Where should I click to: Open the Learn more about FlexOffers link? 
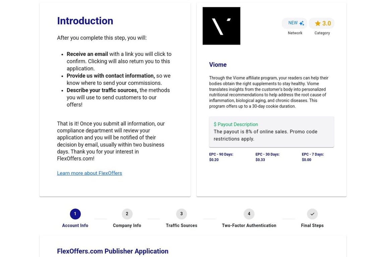click(x=89, y=173)
